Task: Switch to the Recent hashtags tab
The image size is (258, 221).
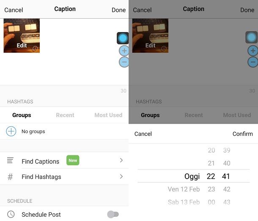Action: pos(65,115)
